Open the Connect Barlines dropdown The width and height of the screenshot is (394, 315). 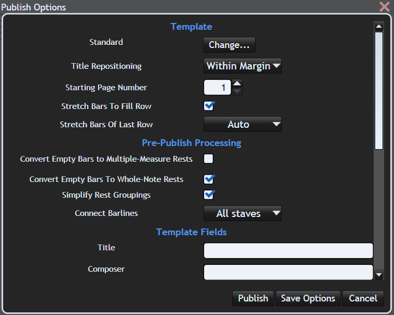click(243, 213)
